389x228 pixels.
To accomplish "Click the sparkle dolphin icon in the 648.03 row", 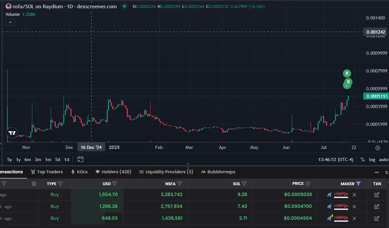I will [x=330, y=217].
